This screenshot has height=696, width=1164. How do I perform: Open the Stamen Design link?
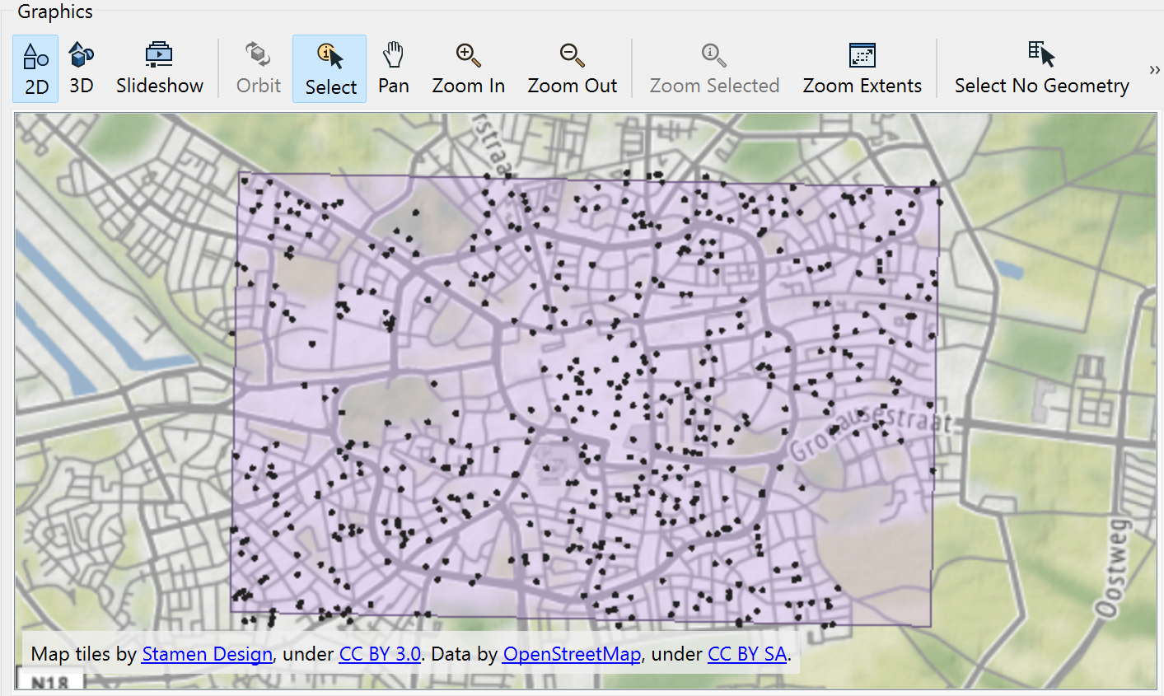coord(207,654)
